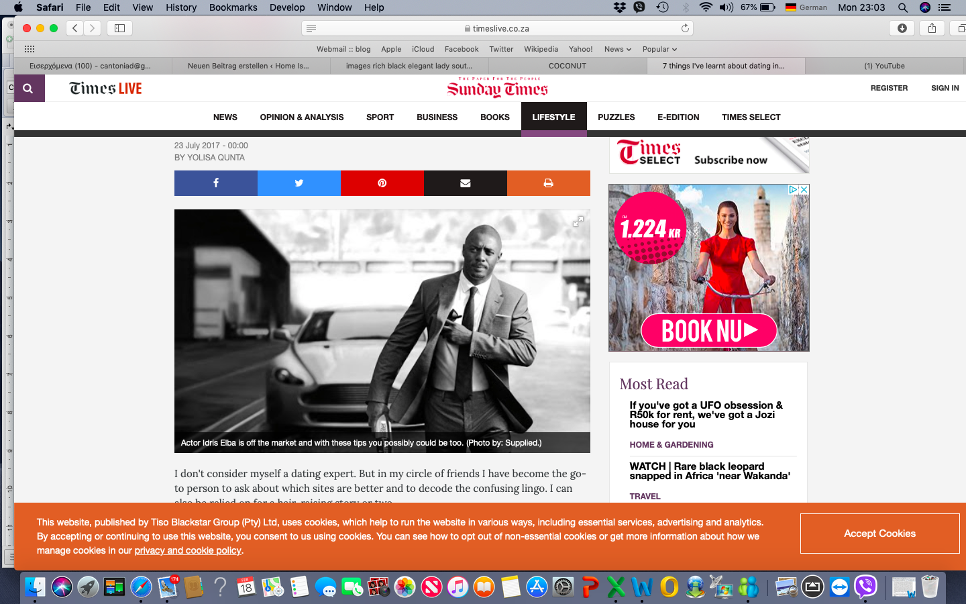Click the Accept Cookies button
The width and height of the screenshot is (966, 604).
pos(879,534)
